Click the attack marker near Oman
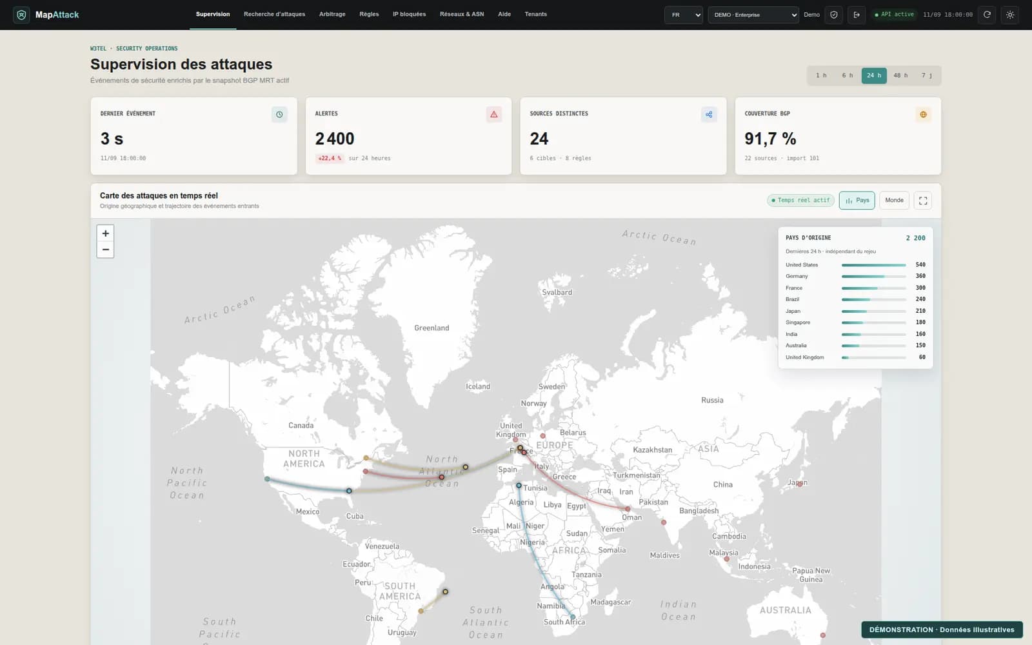This screenshot has height=645, width=1032. pyautogui.click(x=628, y=509)
